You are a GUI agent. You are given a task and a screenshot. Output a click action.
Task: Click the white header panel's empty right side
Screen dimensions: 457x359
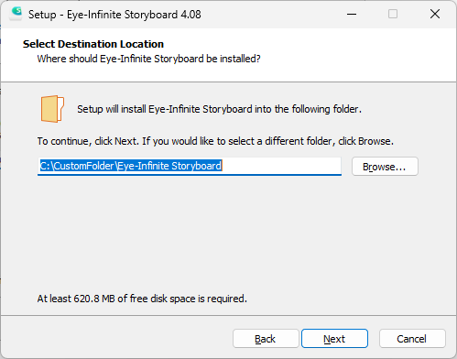click(360, 55)
